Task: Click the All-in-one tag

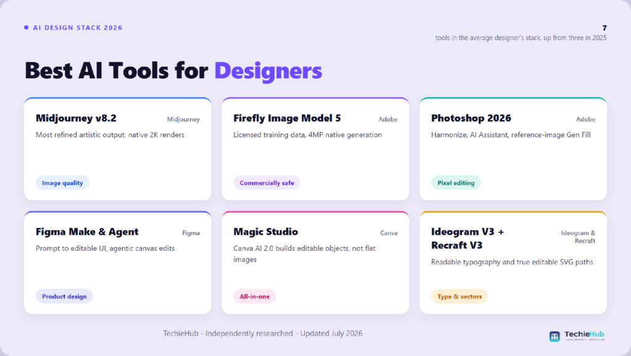Action: tap(254, 296)
